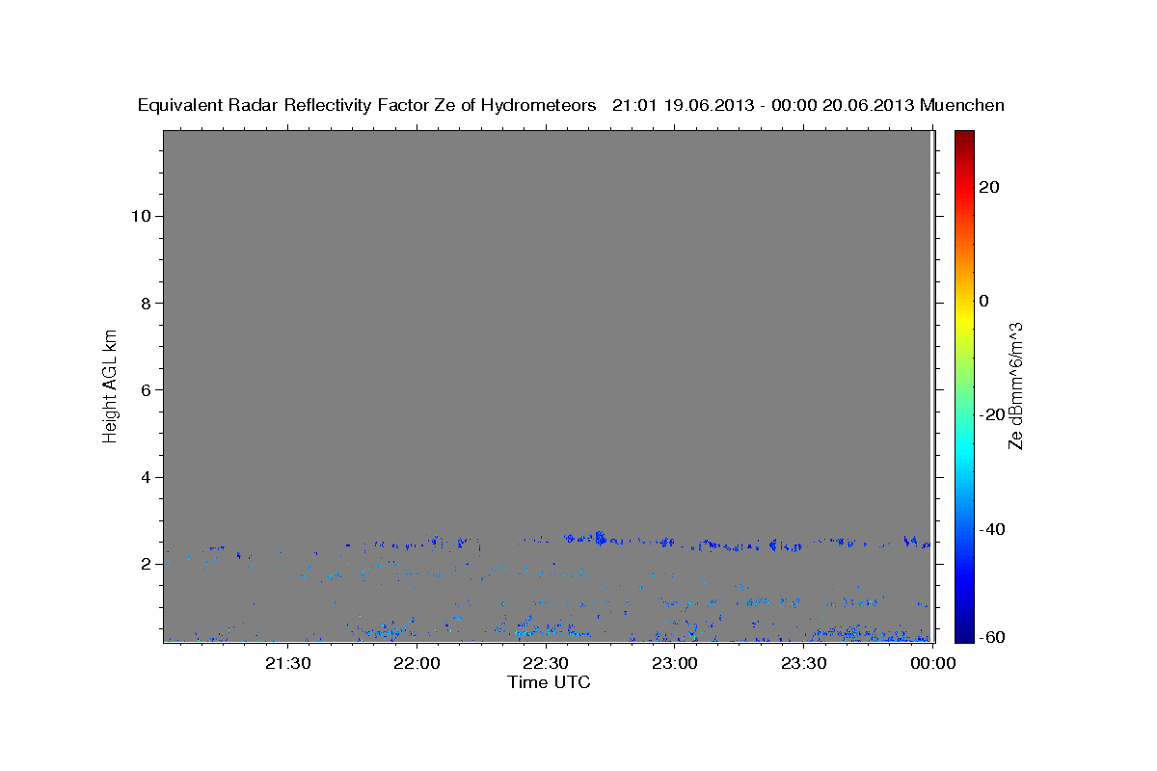Click the height axis label '4'
The width and height of the screenshot is (1157, 771).
click(x=146, y=477)
